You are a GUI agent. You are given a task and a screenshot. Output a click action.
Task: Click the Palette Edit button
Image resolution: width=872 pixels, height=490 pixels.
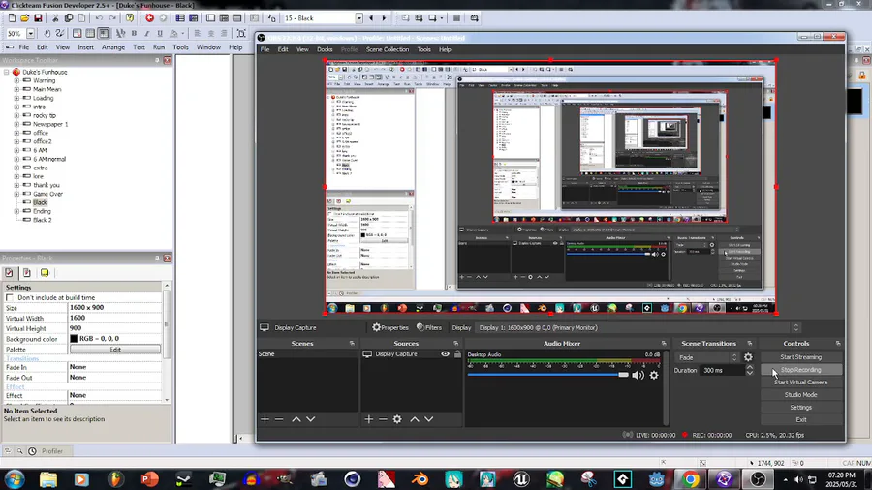[x=115, y=350]
